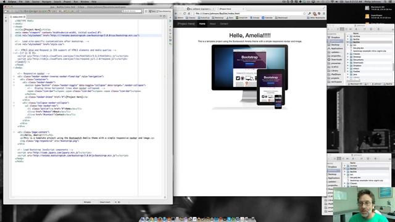The width and height of the screenshot is (395, 222).
Task: Collapse the page-content div code fold
Action: pyautogui.click(x=14, y=132)
